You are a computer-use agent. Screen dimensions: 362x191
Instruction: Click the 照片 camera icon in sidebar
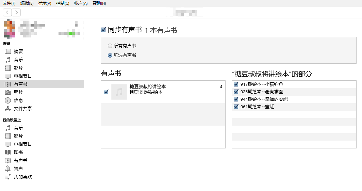coord(8,92)
